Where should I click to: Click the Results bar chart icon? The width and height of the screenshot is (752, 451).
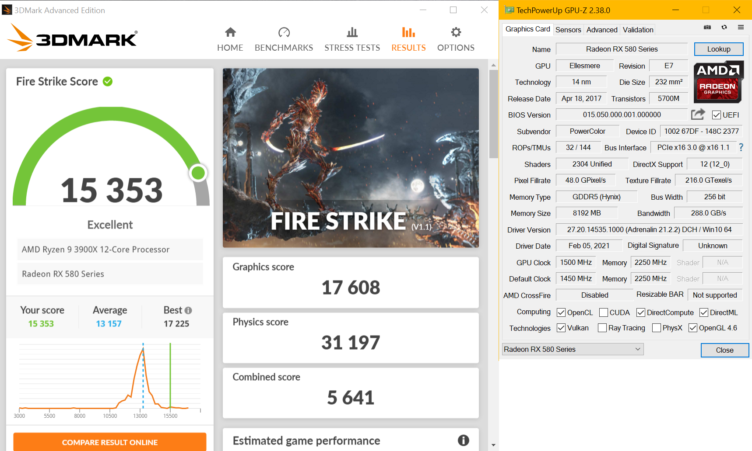[408, 32]
